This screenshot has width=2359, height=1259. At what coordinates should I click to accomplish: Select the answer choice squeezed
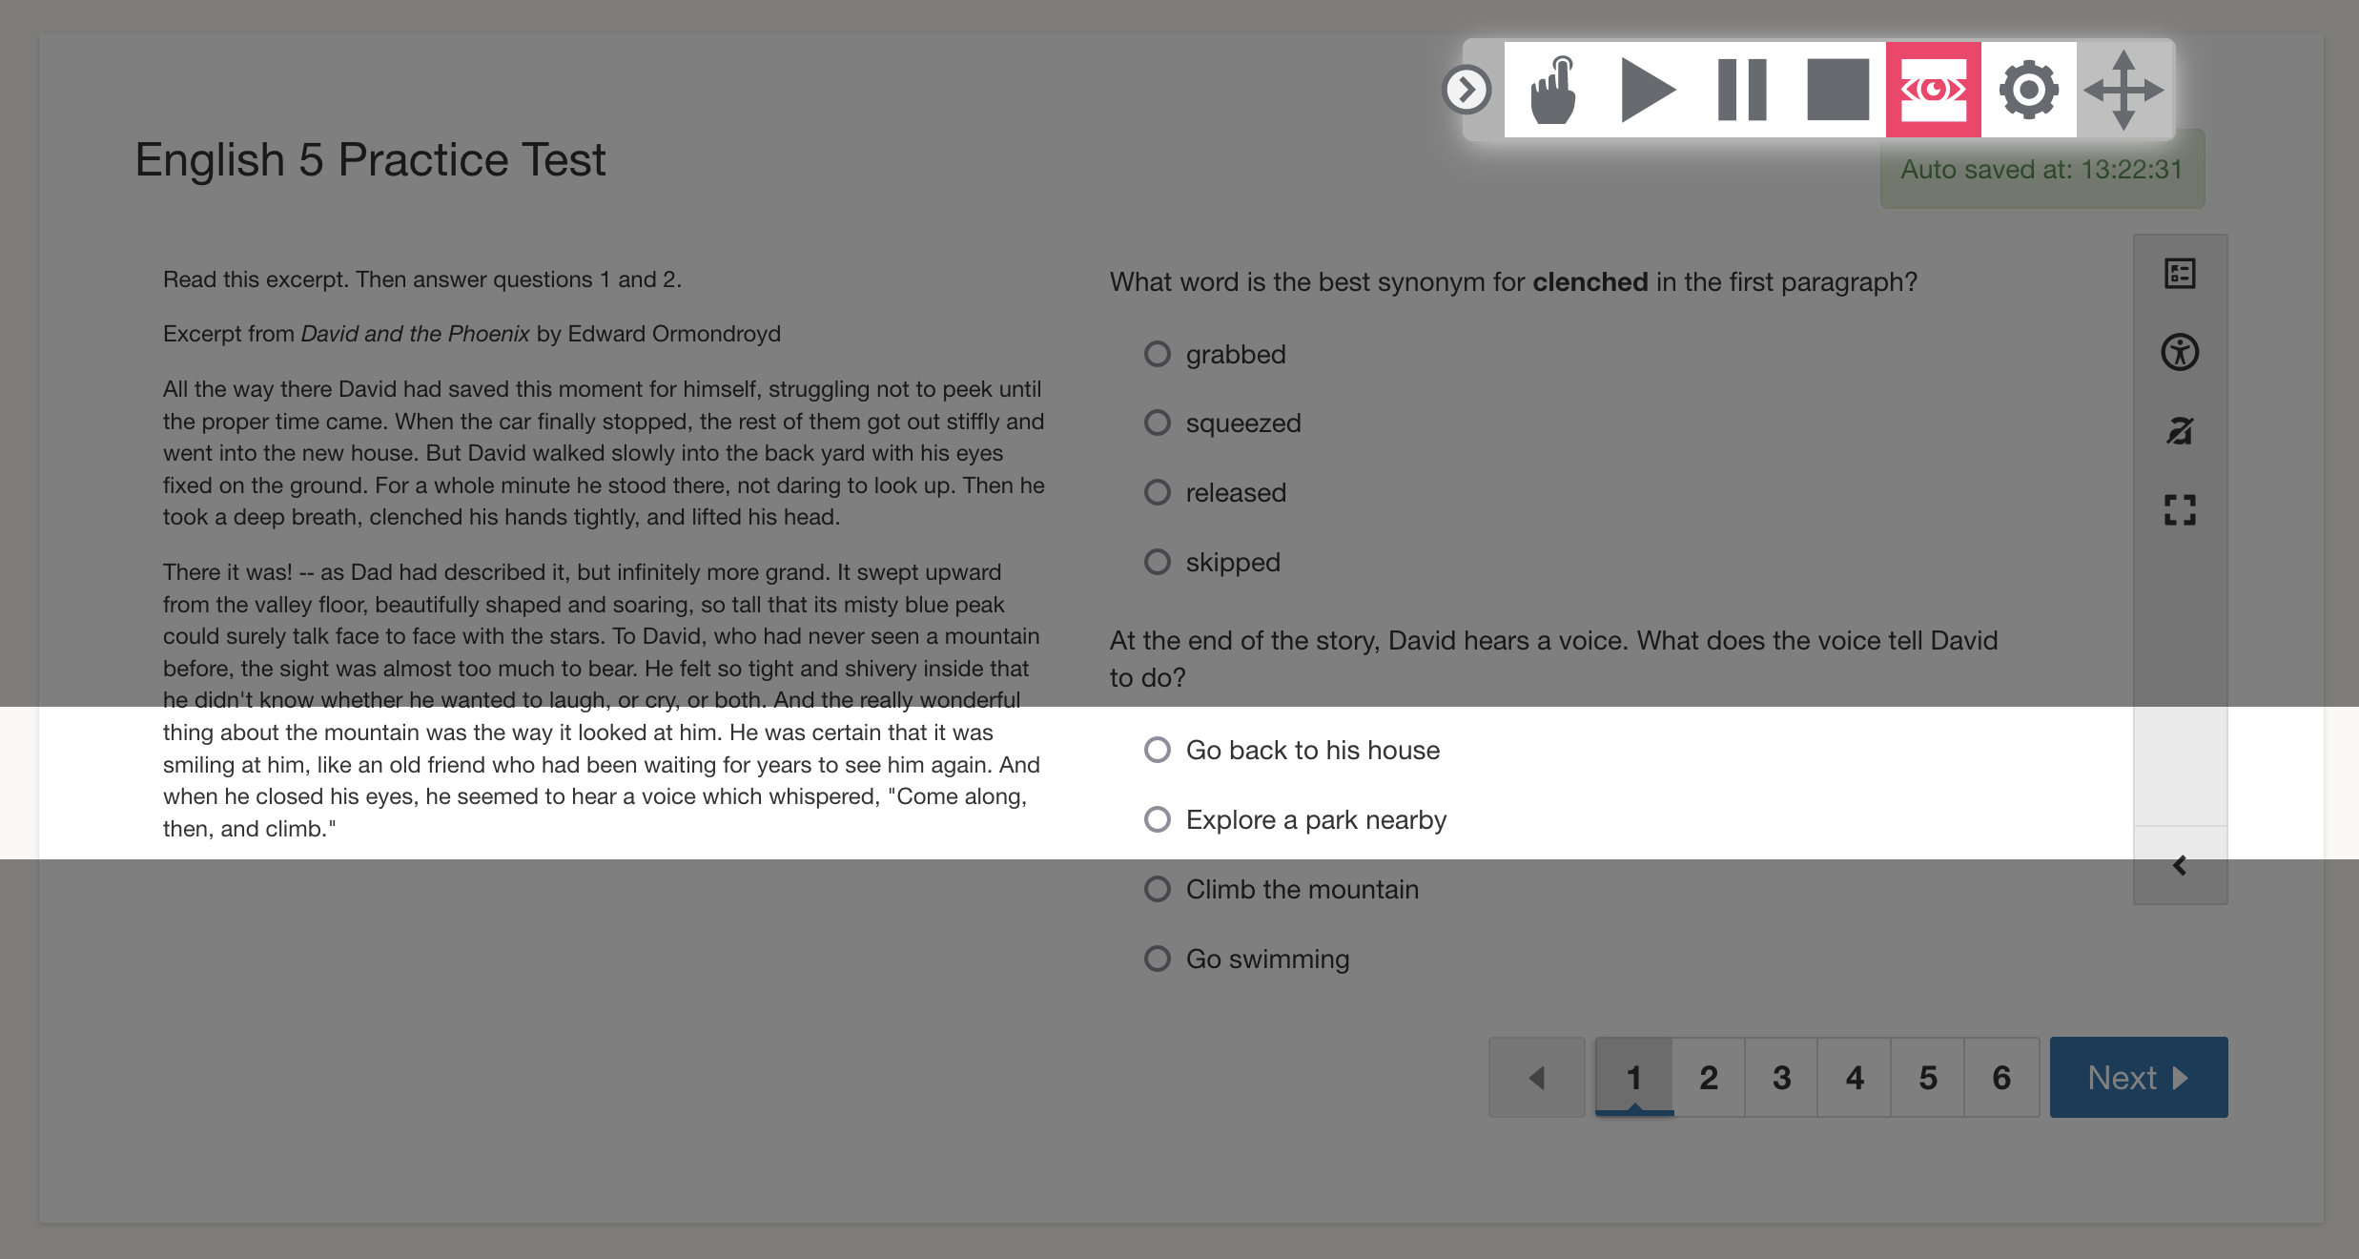[1157, 423]
